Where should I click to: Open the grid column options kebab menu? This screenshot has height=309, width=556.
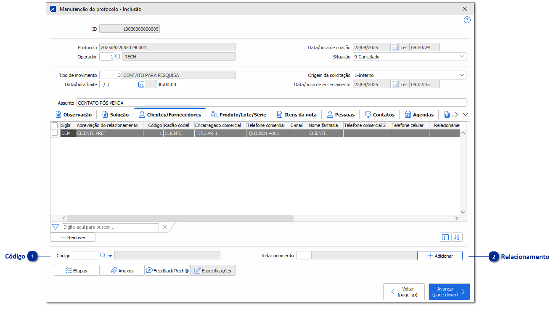tap(463, 125)
